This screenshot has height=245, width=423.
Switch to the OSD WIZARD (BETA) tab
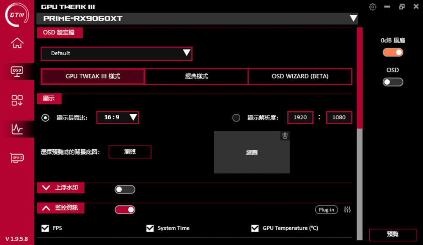tap(300, 76)
